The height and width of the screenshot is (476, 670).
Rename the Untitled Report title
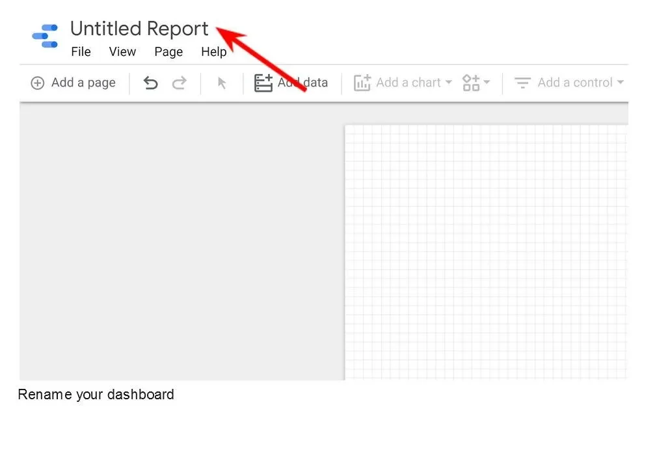tap(139, 29)
